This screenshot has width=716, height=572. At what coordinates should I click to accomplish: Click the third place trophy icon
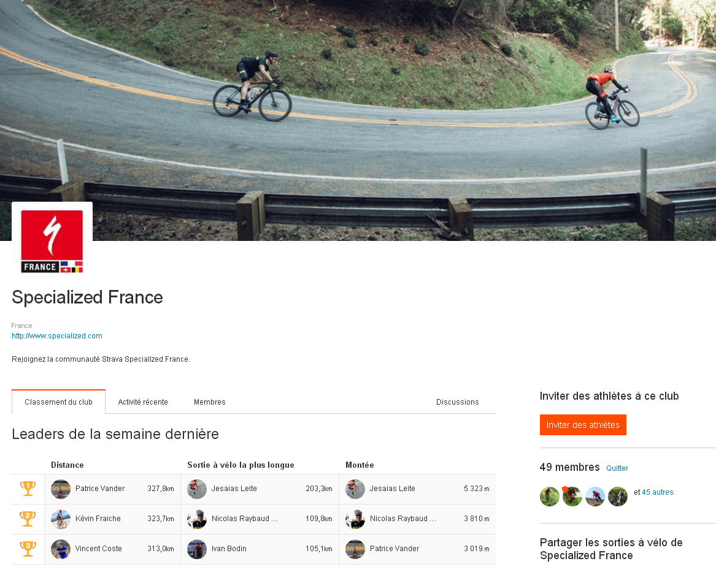coord(28,549)
